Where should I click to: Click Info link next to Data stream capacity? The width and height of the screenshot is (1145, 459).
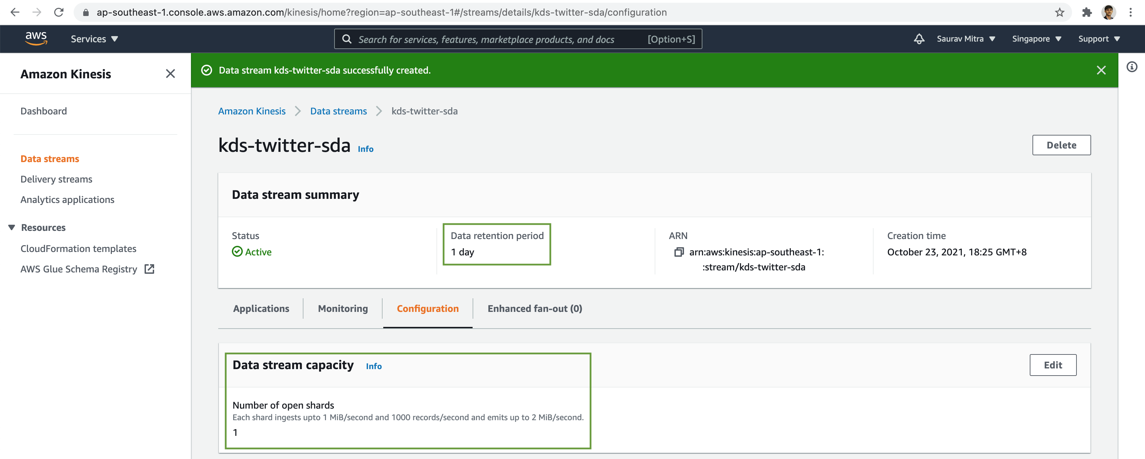pyautogui.click(x=374, y=366)
